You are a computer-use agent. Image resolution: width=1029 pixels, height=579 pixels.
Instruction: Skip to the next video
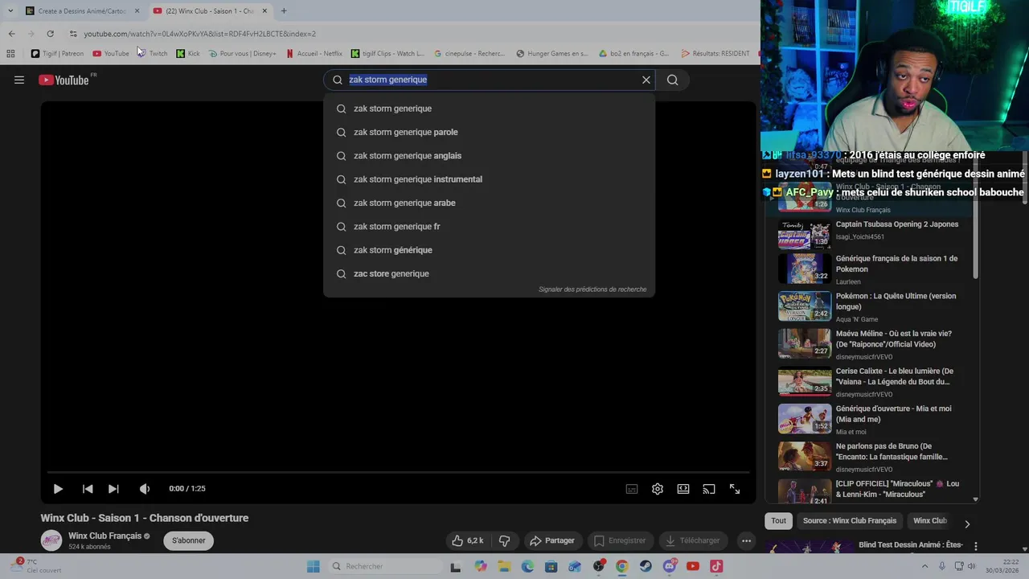click(113, 489)
